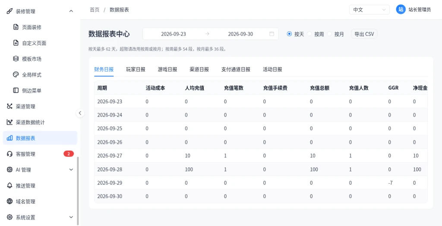Viewport: 442px width, 226px height.
Task: Click the 周期 column header
Action: (102, 88)
